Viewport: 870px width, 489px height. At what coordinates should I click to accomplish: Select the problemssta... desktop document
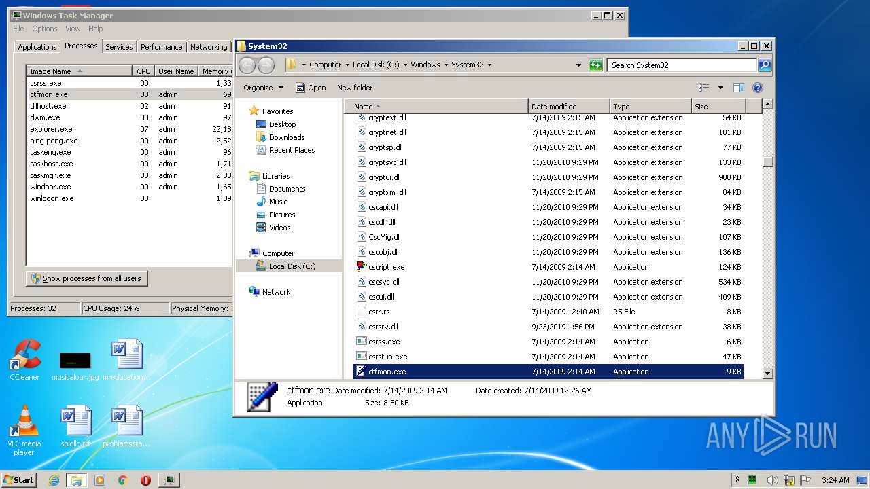(126, 427)
